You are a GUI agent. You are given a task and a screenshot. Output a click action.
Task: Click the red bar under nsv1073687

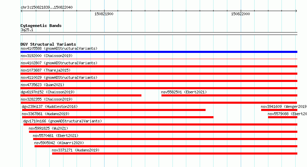[x=159, y=74]
